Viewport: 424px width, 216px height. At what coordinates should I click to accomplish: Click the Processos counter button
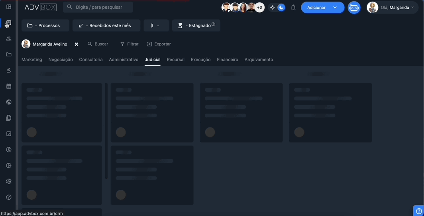(45, 25)
